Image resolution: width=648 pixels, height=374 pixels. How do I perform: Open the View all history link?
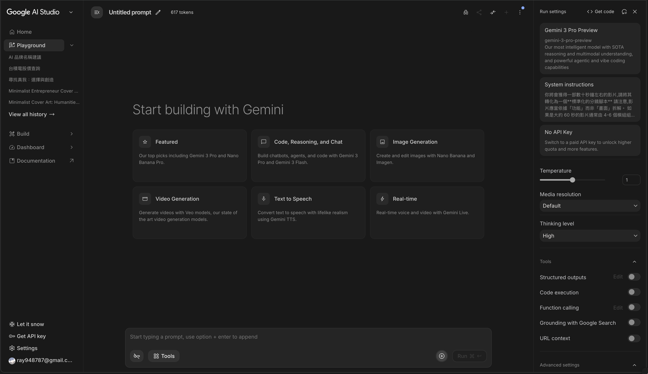pos(31,114)
